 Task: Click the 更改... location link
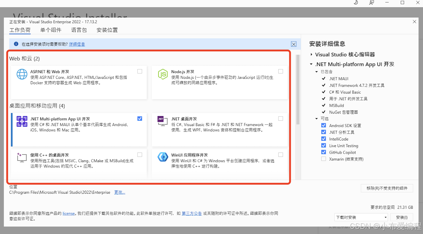click(120, 192)
